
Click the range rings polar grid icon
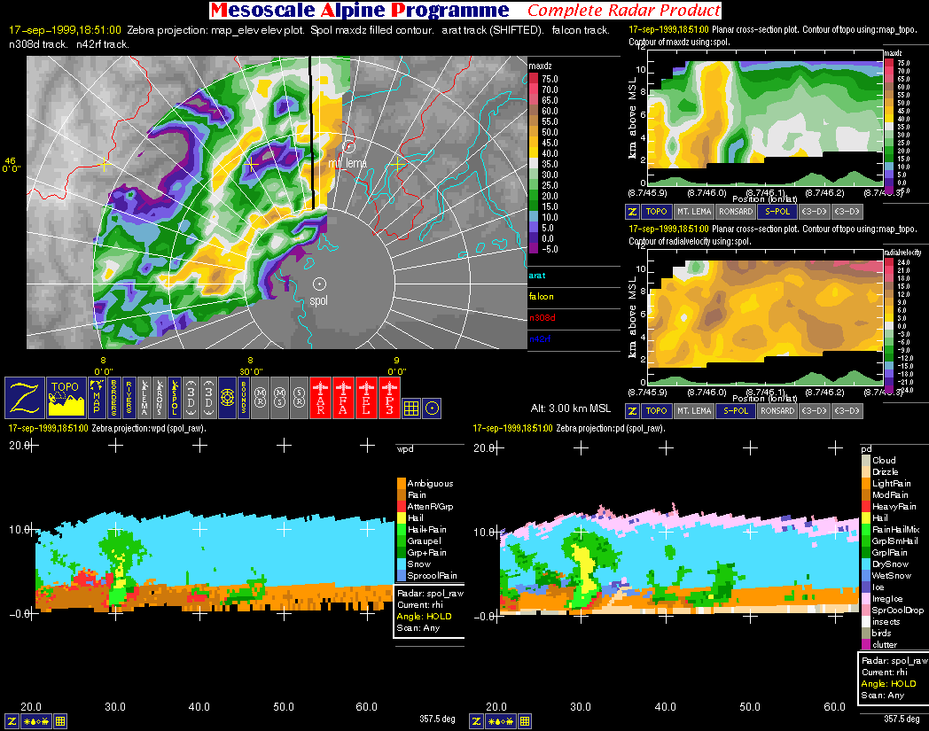pyautogui.click(x=226, y=398)
